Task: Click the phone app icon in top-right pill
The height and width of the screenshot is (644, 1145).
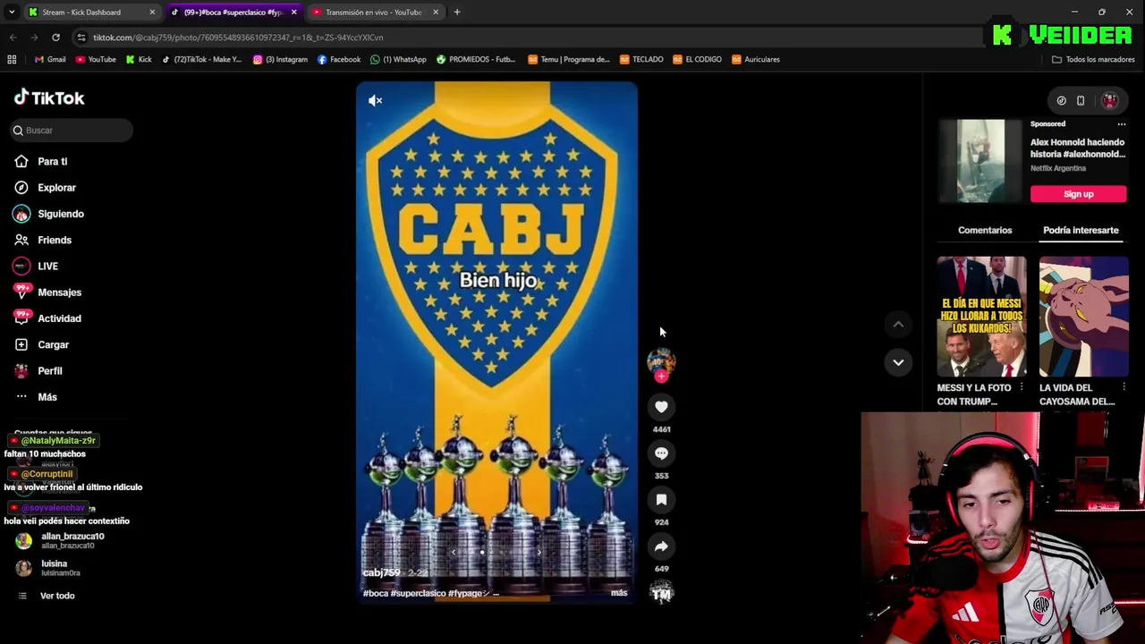Action: pyautogui.click(x=1081, y=101)
